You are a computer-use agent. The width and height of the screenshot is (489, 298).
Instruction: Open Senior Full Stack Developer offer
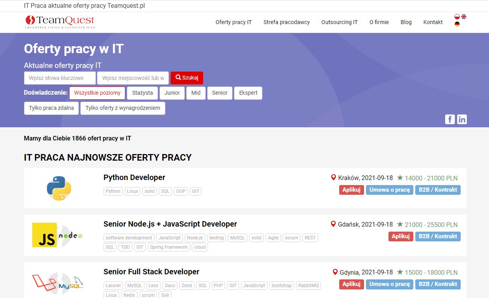tap(151, 272)
